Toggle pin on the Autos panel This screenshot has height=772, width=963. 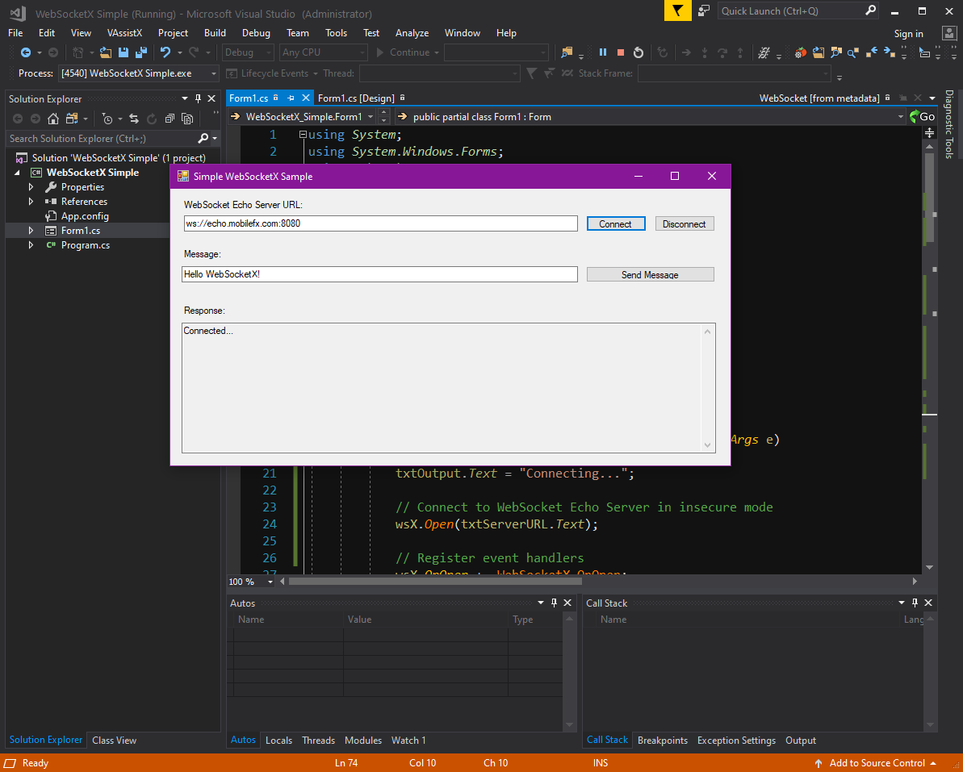pyautogui.click(x=554, y=603)
